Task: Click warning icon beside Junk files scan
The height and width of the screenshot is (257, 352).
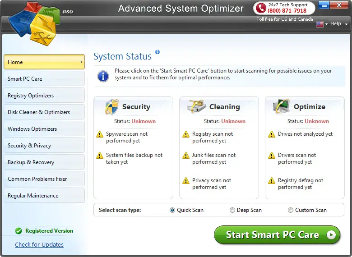Action: (x=186, y=156)
